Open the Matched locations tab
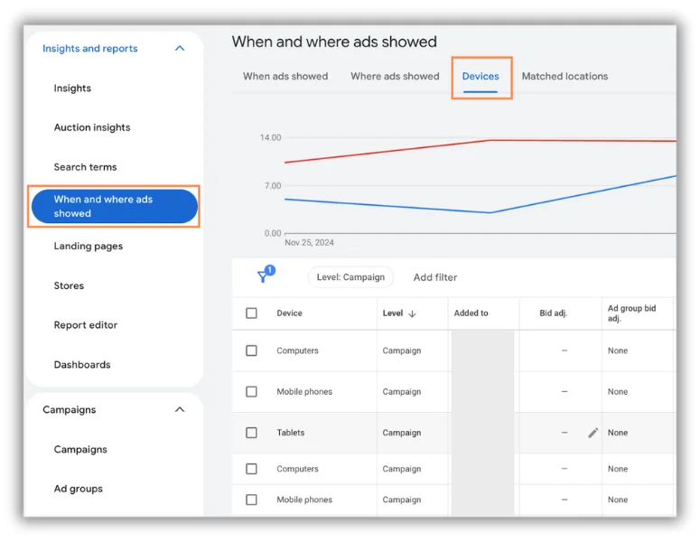Screen dimensions: 700x542 point(565,77)
